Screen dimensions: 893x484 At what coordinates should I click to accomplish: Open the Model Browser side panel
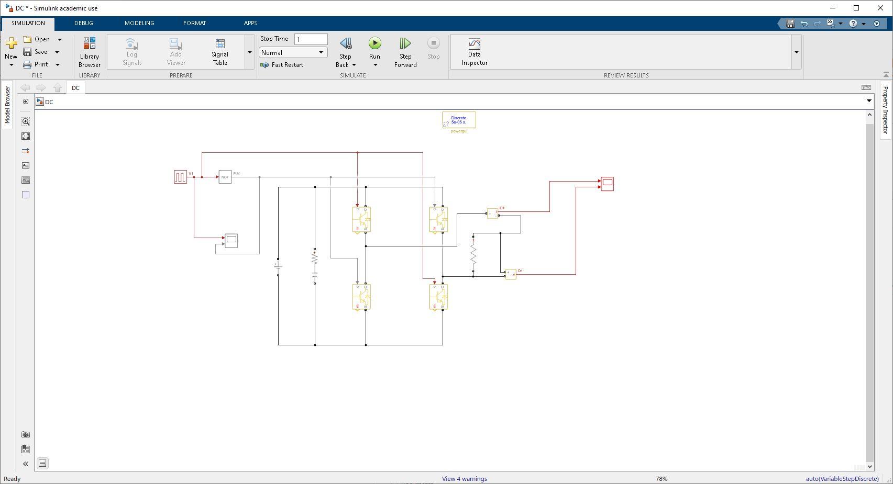click(7, 105)
